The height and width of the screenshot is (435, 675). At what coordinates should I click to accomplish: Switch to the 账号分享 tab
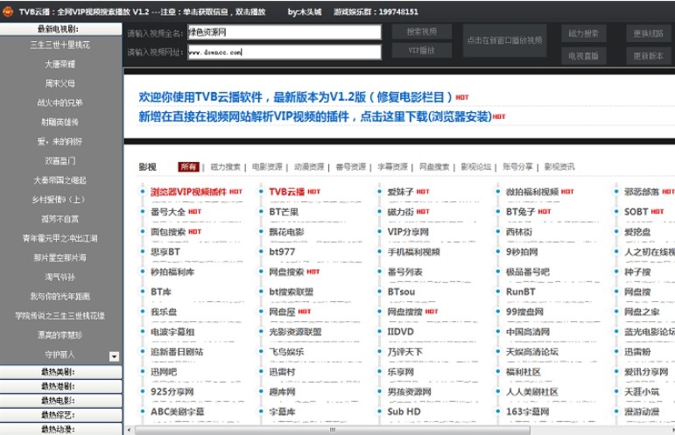point(517,166)
